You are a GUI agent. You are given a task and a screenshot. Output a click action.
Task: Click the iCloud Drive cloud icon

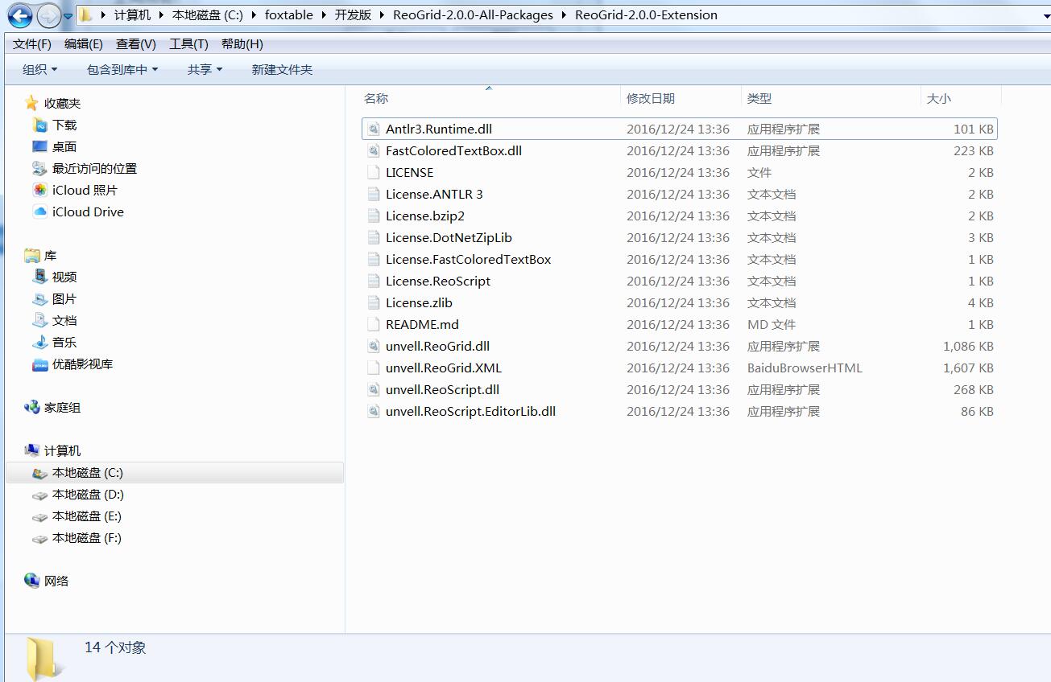point(40,212)
